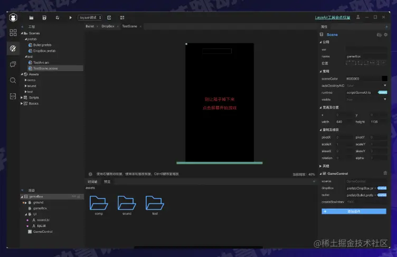Click the var input field
The width and height of the screenshot is (397, 257).
[x=366, y=50]
